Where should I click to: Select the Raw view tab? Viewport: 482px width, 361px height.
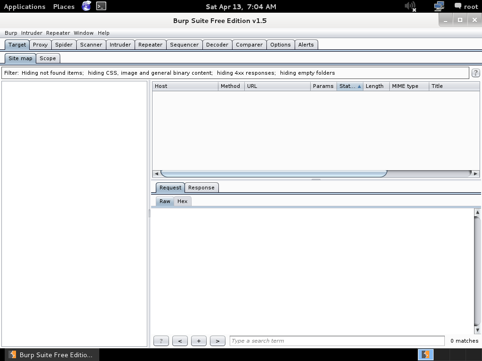165,201
